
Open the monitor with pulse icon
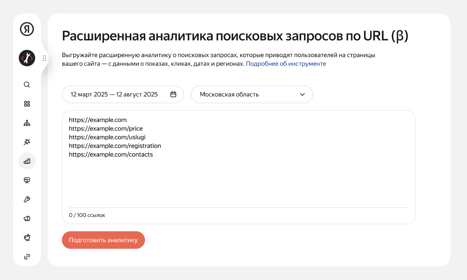pyautogui.click(x=27, y=180)
